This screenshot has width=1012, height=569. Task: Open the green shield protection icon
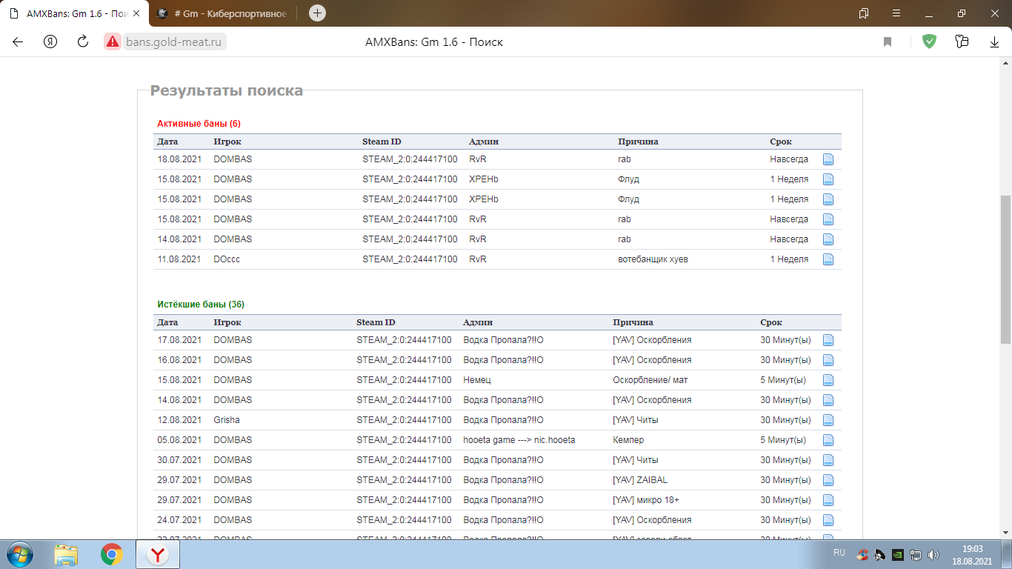point(929,41)
